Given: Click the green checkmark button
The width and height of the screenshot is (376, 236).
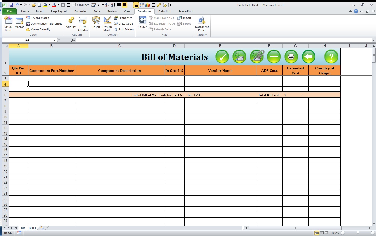Looking at the screenshot, I should 222,56.
